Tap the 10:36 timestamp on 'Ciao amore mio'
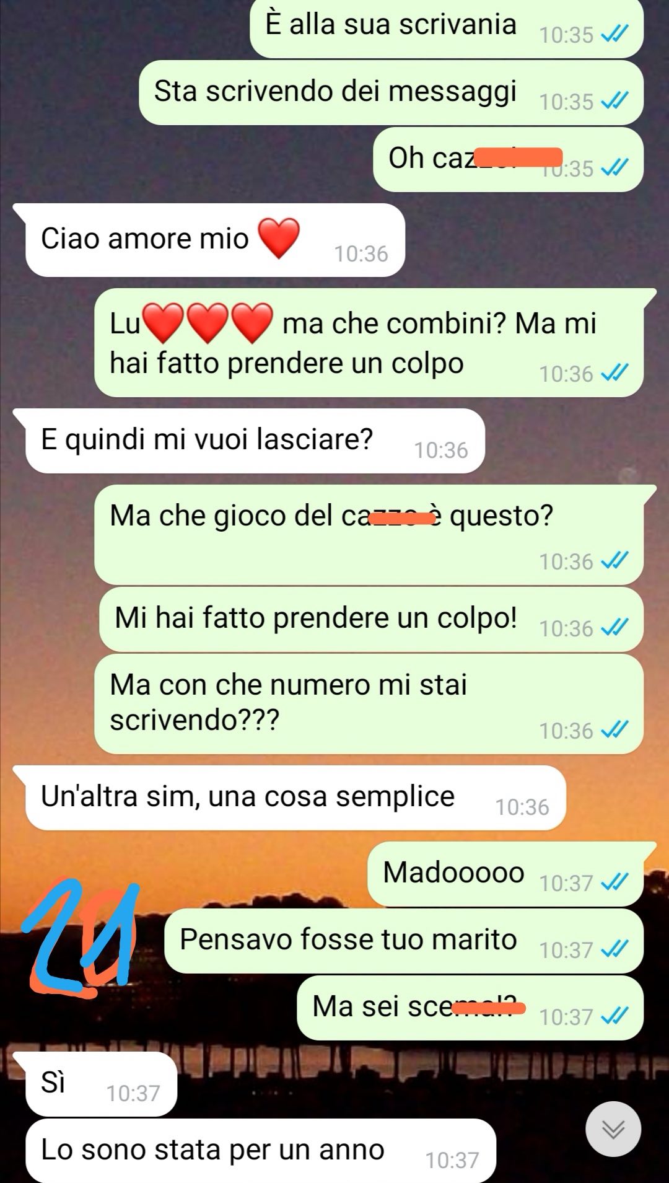669x1183 pixels. coord(361,253)
